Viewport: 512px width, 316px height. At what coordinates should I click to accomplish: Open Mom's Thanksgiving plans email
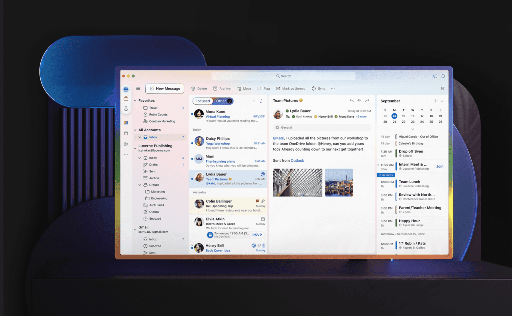228,161
